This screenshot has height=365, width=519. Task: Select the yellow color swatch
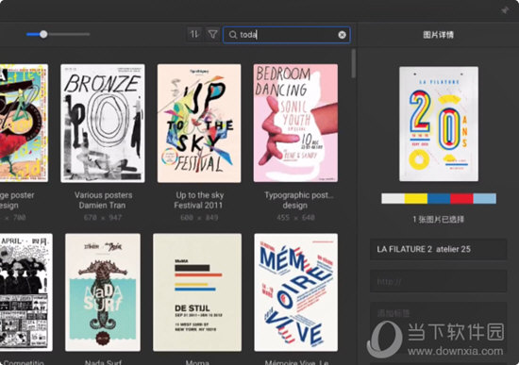(416, 199)
